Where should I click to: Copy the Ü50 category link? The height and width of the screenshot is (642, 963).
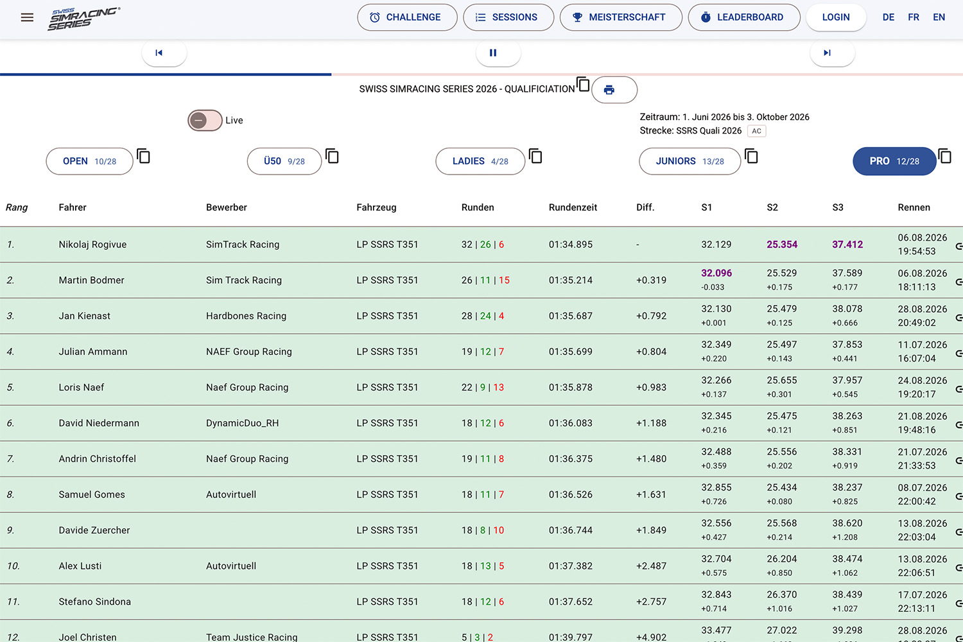(332, 156)
